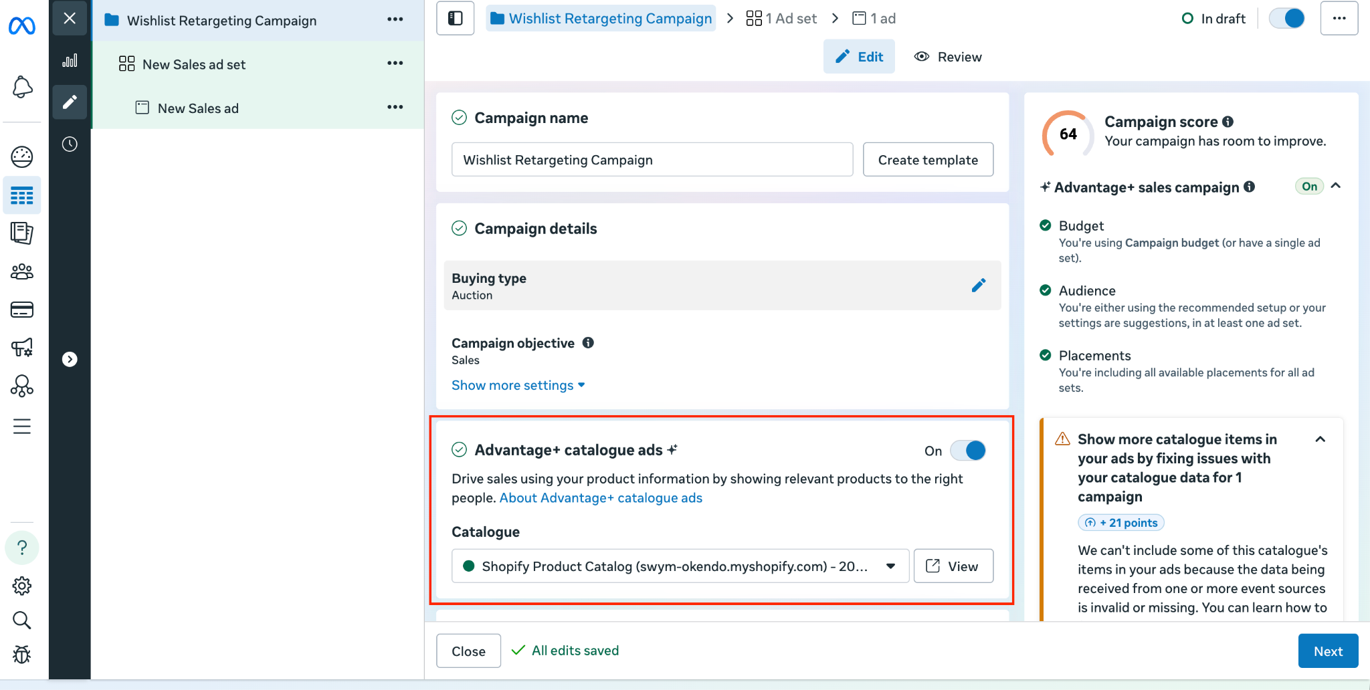This screenshot has height=690, width=1370.
Task: Select New Sales ad set in tree
Action: coord(194,64)
